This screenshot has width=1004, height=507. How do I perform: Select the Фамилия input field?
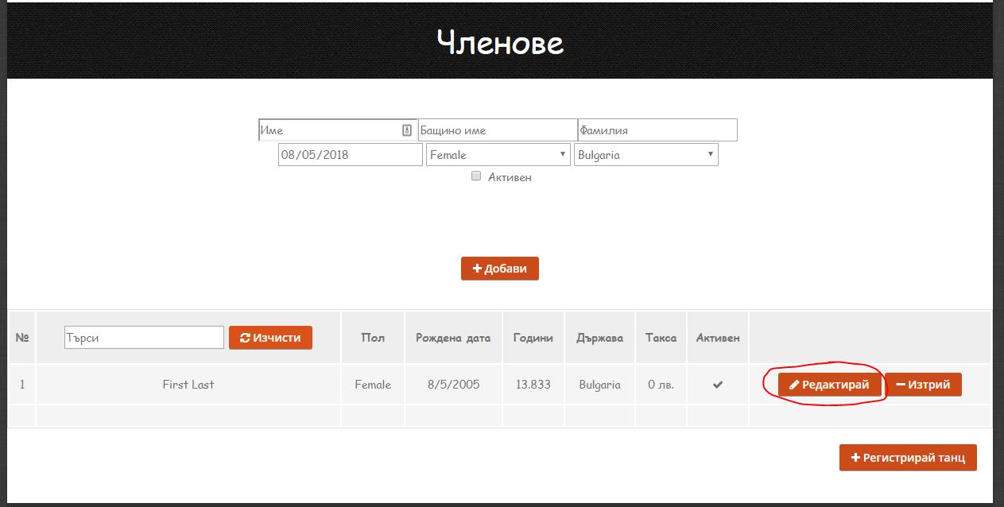(657, 130)
